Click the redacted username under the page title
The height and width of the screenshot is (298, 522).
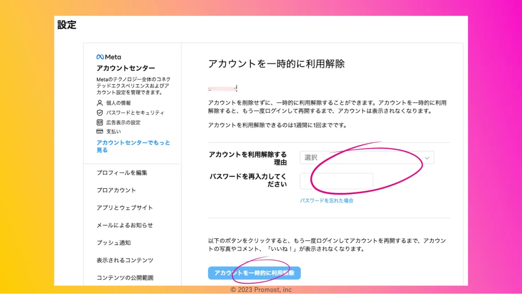pyautogui.click(x=223, y=88)
